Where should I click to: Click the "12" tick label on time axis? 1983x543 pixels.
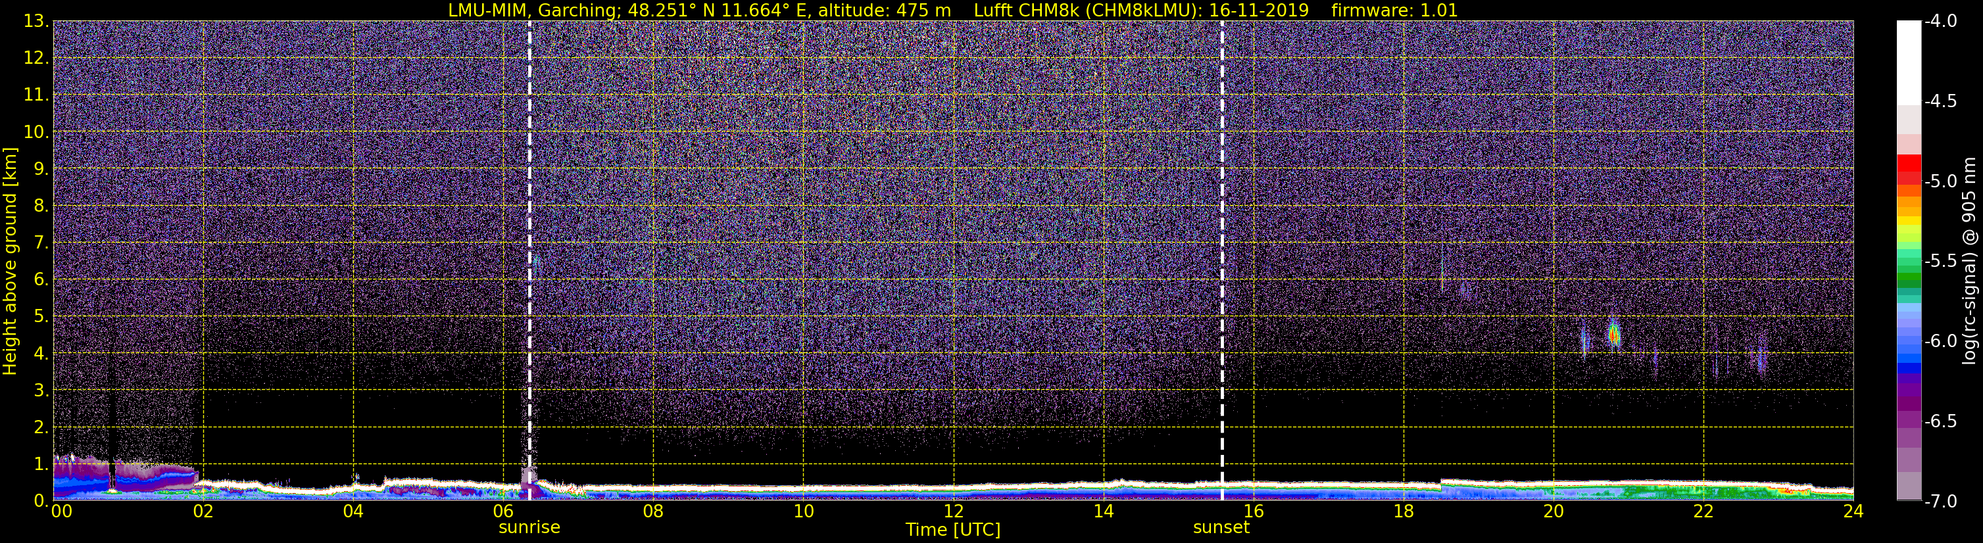pos(954,511)
